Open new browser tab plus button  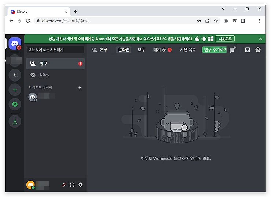coord(76,12)
